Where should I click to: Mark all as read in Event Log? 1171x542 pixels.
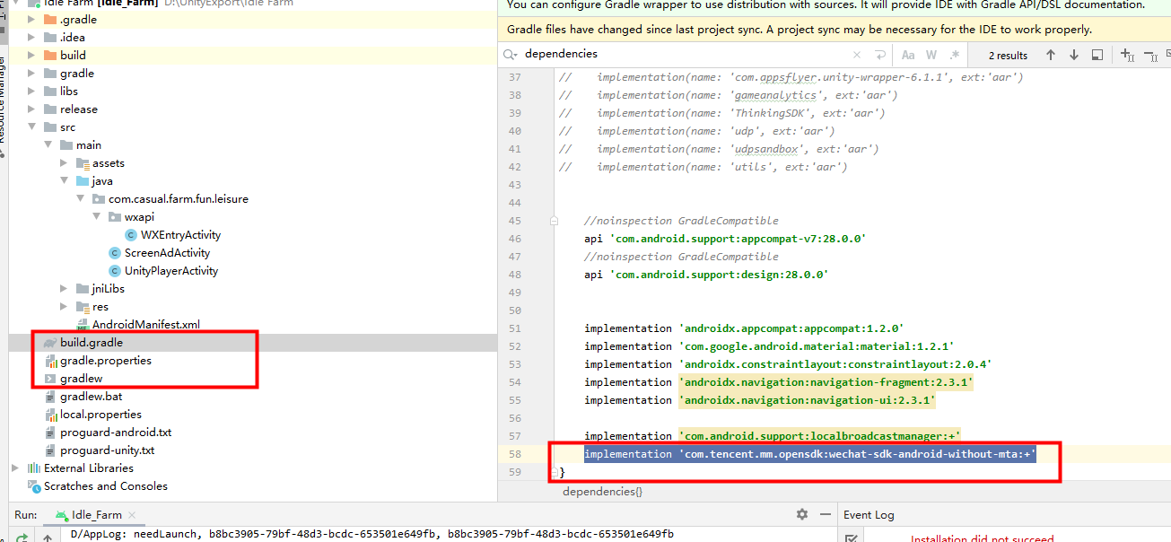(x=852, y=537)
